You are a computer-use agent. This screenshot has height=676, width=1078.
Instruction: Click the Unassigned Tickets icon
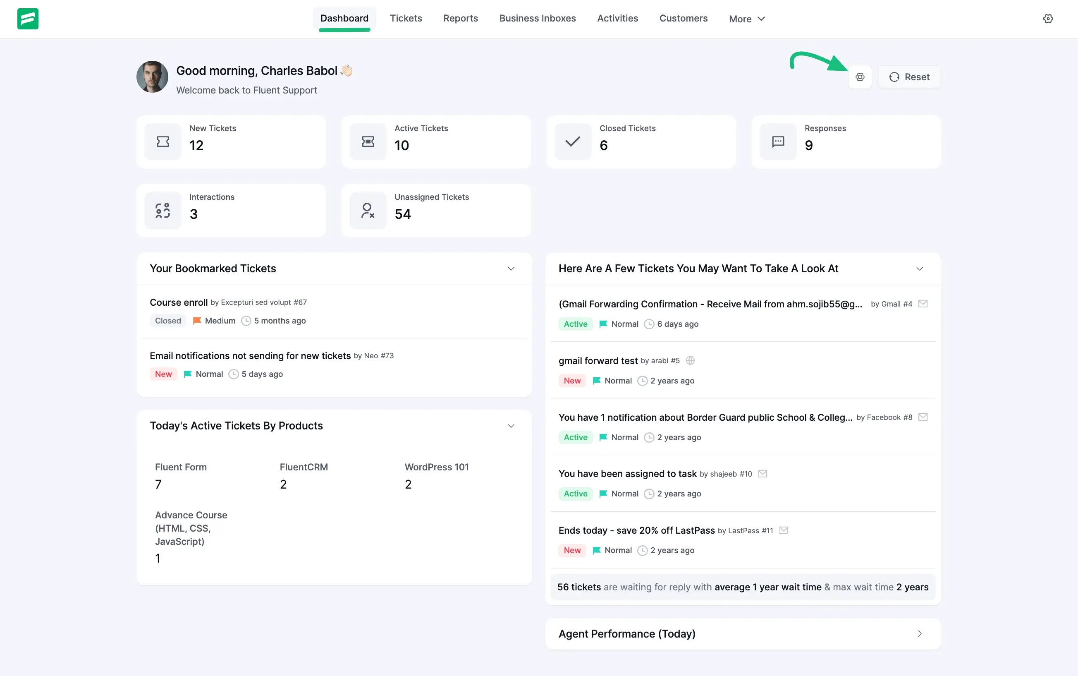tap(367, 210)
